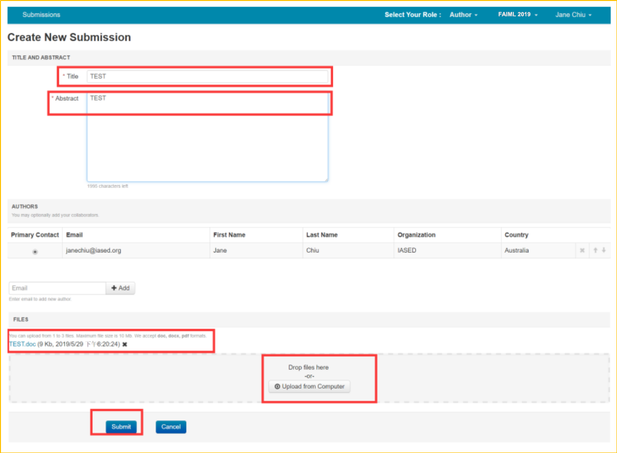Go to Submissions in top navigation

pyautogui.click(x=41, y=15)
